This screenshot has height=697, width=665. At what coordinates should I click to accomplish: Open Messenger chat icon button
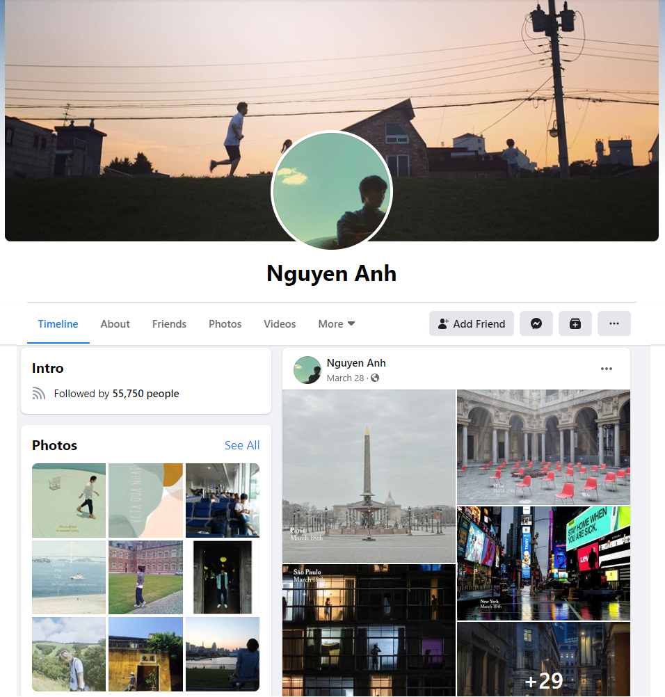536,323
